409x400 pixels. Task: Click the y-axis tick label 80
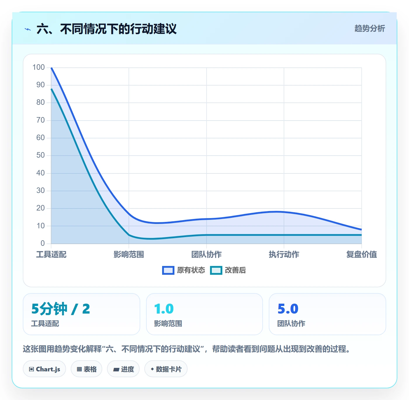click(x=41, y=102)
